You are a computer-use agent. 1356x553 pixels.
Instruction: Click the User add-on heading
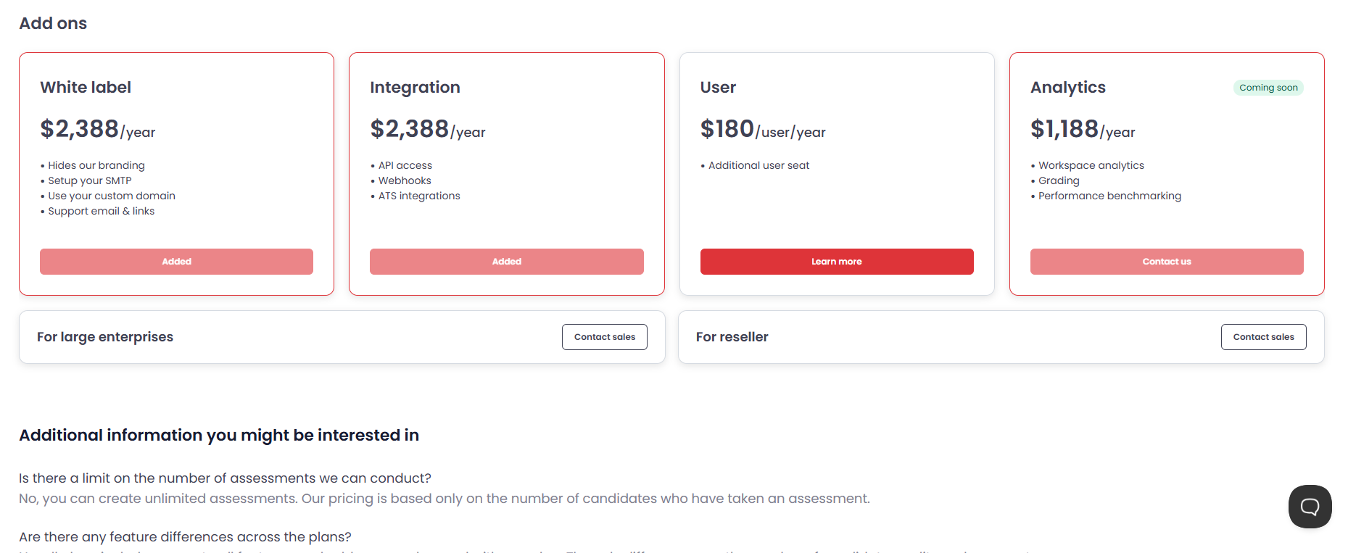tap(718, 88)
